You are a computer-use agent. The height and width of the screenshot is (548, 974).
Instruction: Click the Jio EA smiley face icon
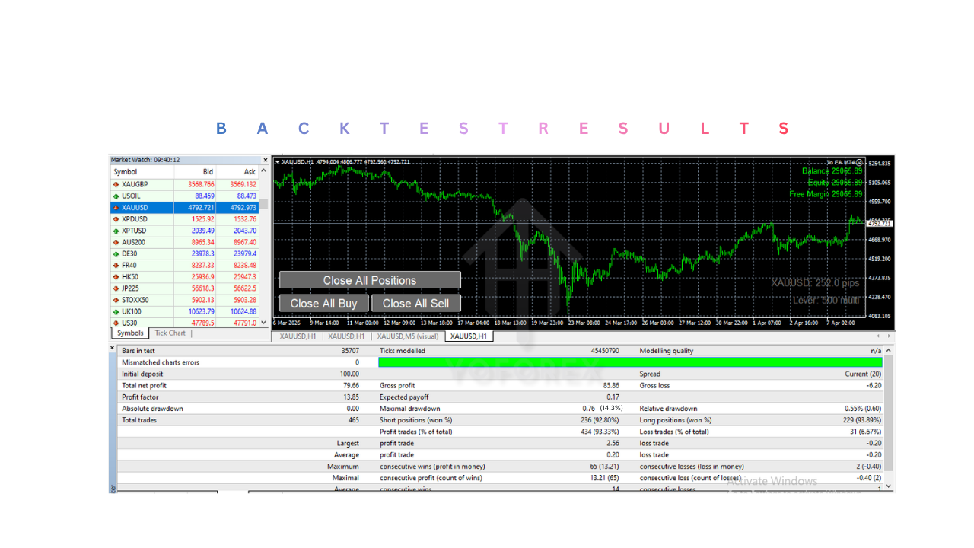tap(859, 162)
